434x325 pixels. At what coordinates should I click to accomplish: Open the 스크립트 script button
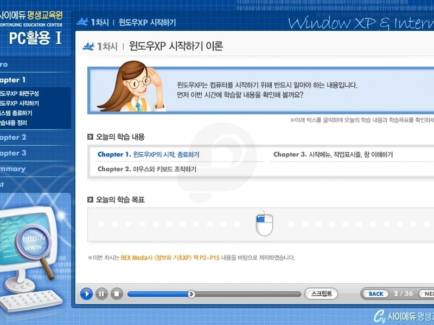(x=321, y=294)
